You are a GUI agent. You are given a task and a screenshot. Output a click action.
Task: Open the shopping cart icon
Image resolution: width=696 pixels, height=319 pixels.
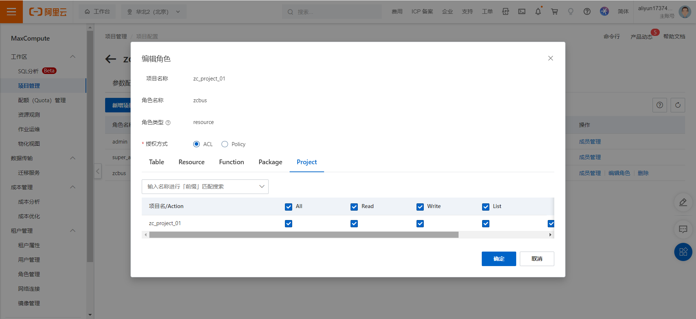(554, 12)
